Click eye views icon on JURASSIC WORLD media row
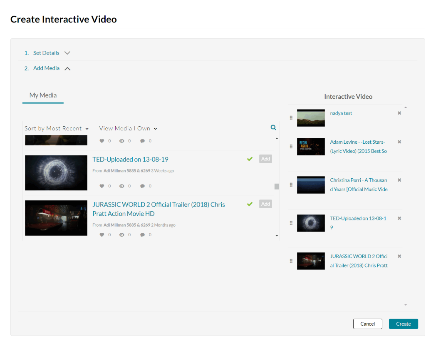 (122, 235)
